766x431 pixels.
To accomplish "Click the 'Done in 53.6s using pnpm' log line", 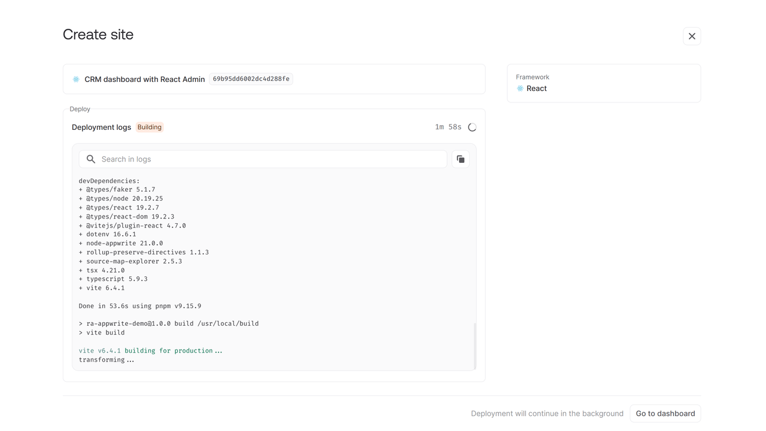I will pyautogui.click(x=139, y=306).
